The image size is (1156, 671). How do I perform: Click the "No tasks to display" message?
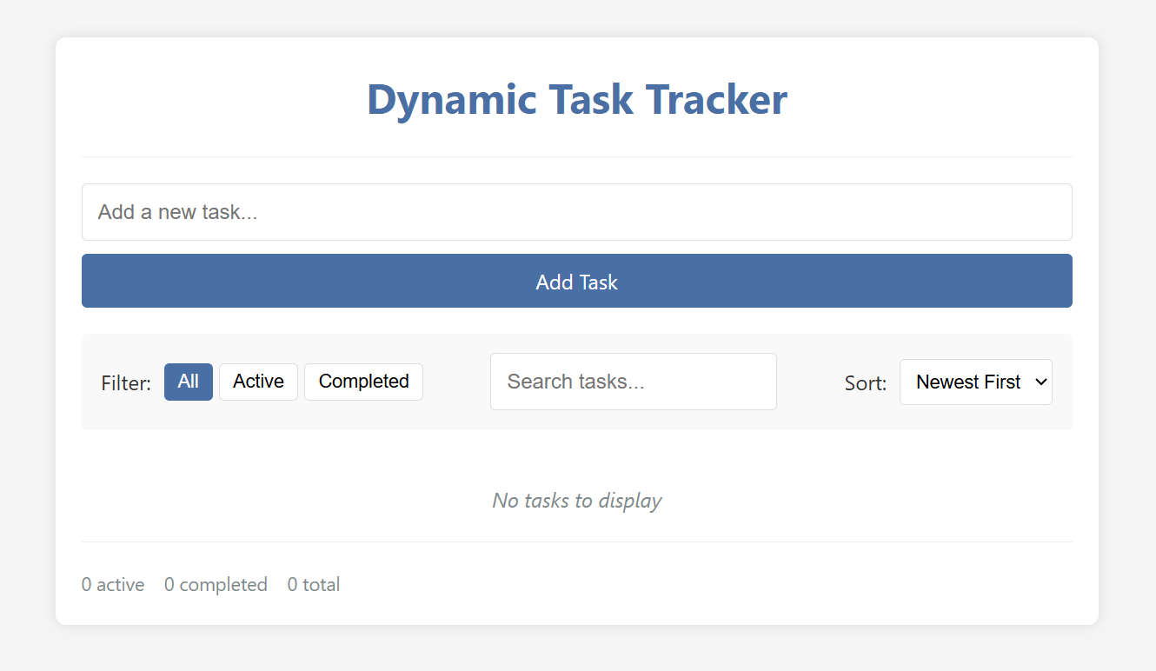[x=577, y=501]
